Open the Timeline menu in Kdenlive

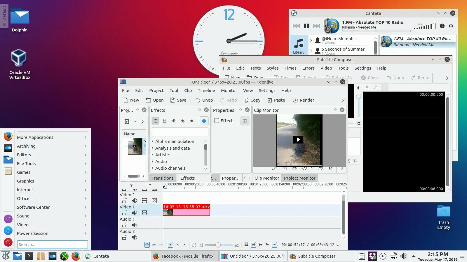[x=206, y=91]
